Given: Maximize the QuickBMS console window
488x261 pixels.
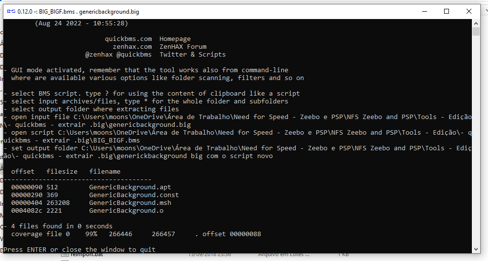Looking at the screenshot, I should coord(447,11).
